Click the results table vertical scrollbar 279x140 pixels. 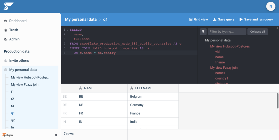[278, 101]
